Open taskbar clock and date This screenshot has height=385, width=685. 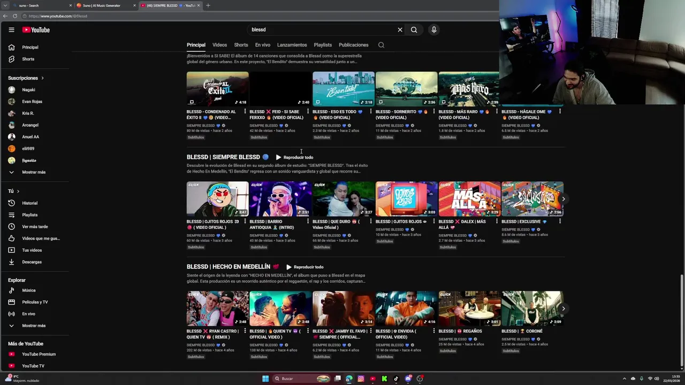pyautogui.click(x=672, y=379)
